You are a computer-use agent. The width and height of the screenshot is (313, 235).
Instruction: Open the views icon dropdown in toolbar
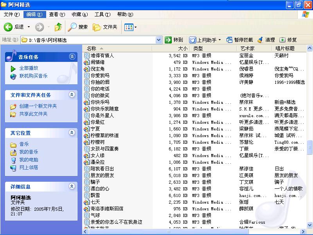click(135, 27)
